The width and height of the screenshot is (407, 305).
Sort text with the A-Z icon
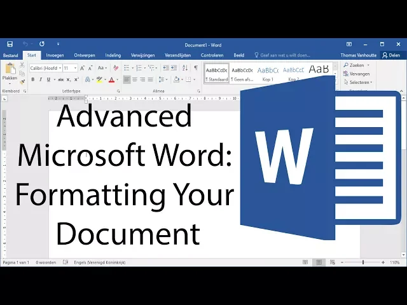tap(185, 68)
